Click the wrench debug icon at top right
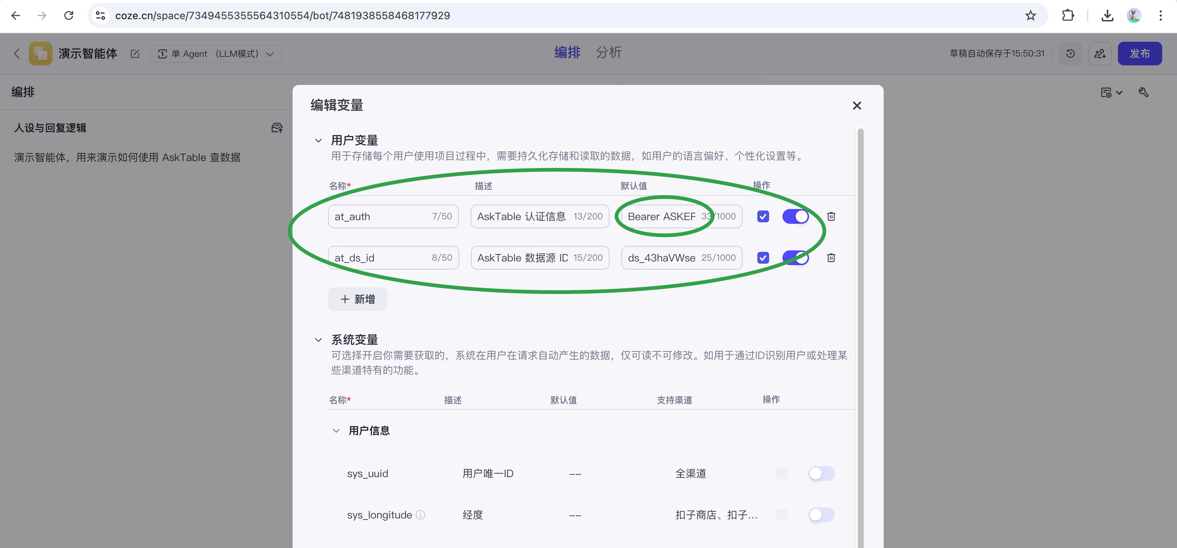The height and width of the screenshot is (548, 1177). click(1143, 93)
